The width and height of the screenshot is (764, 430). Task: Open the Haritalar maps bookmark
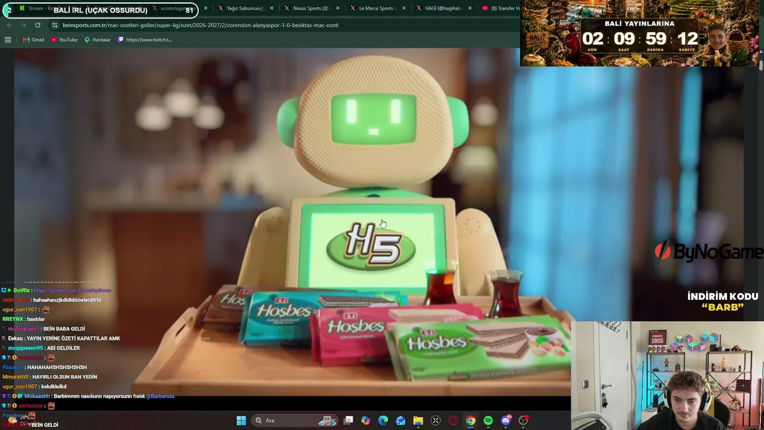click(97, 39)
